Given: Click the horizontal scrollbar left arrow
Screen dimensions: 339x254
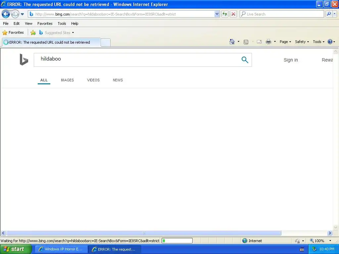Looking at the screenshot, I should coord(3,233).
